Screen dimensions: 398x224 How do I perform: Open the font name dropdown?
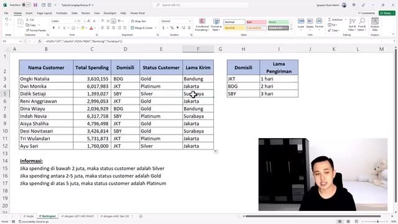(75, 21)
